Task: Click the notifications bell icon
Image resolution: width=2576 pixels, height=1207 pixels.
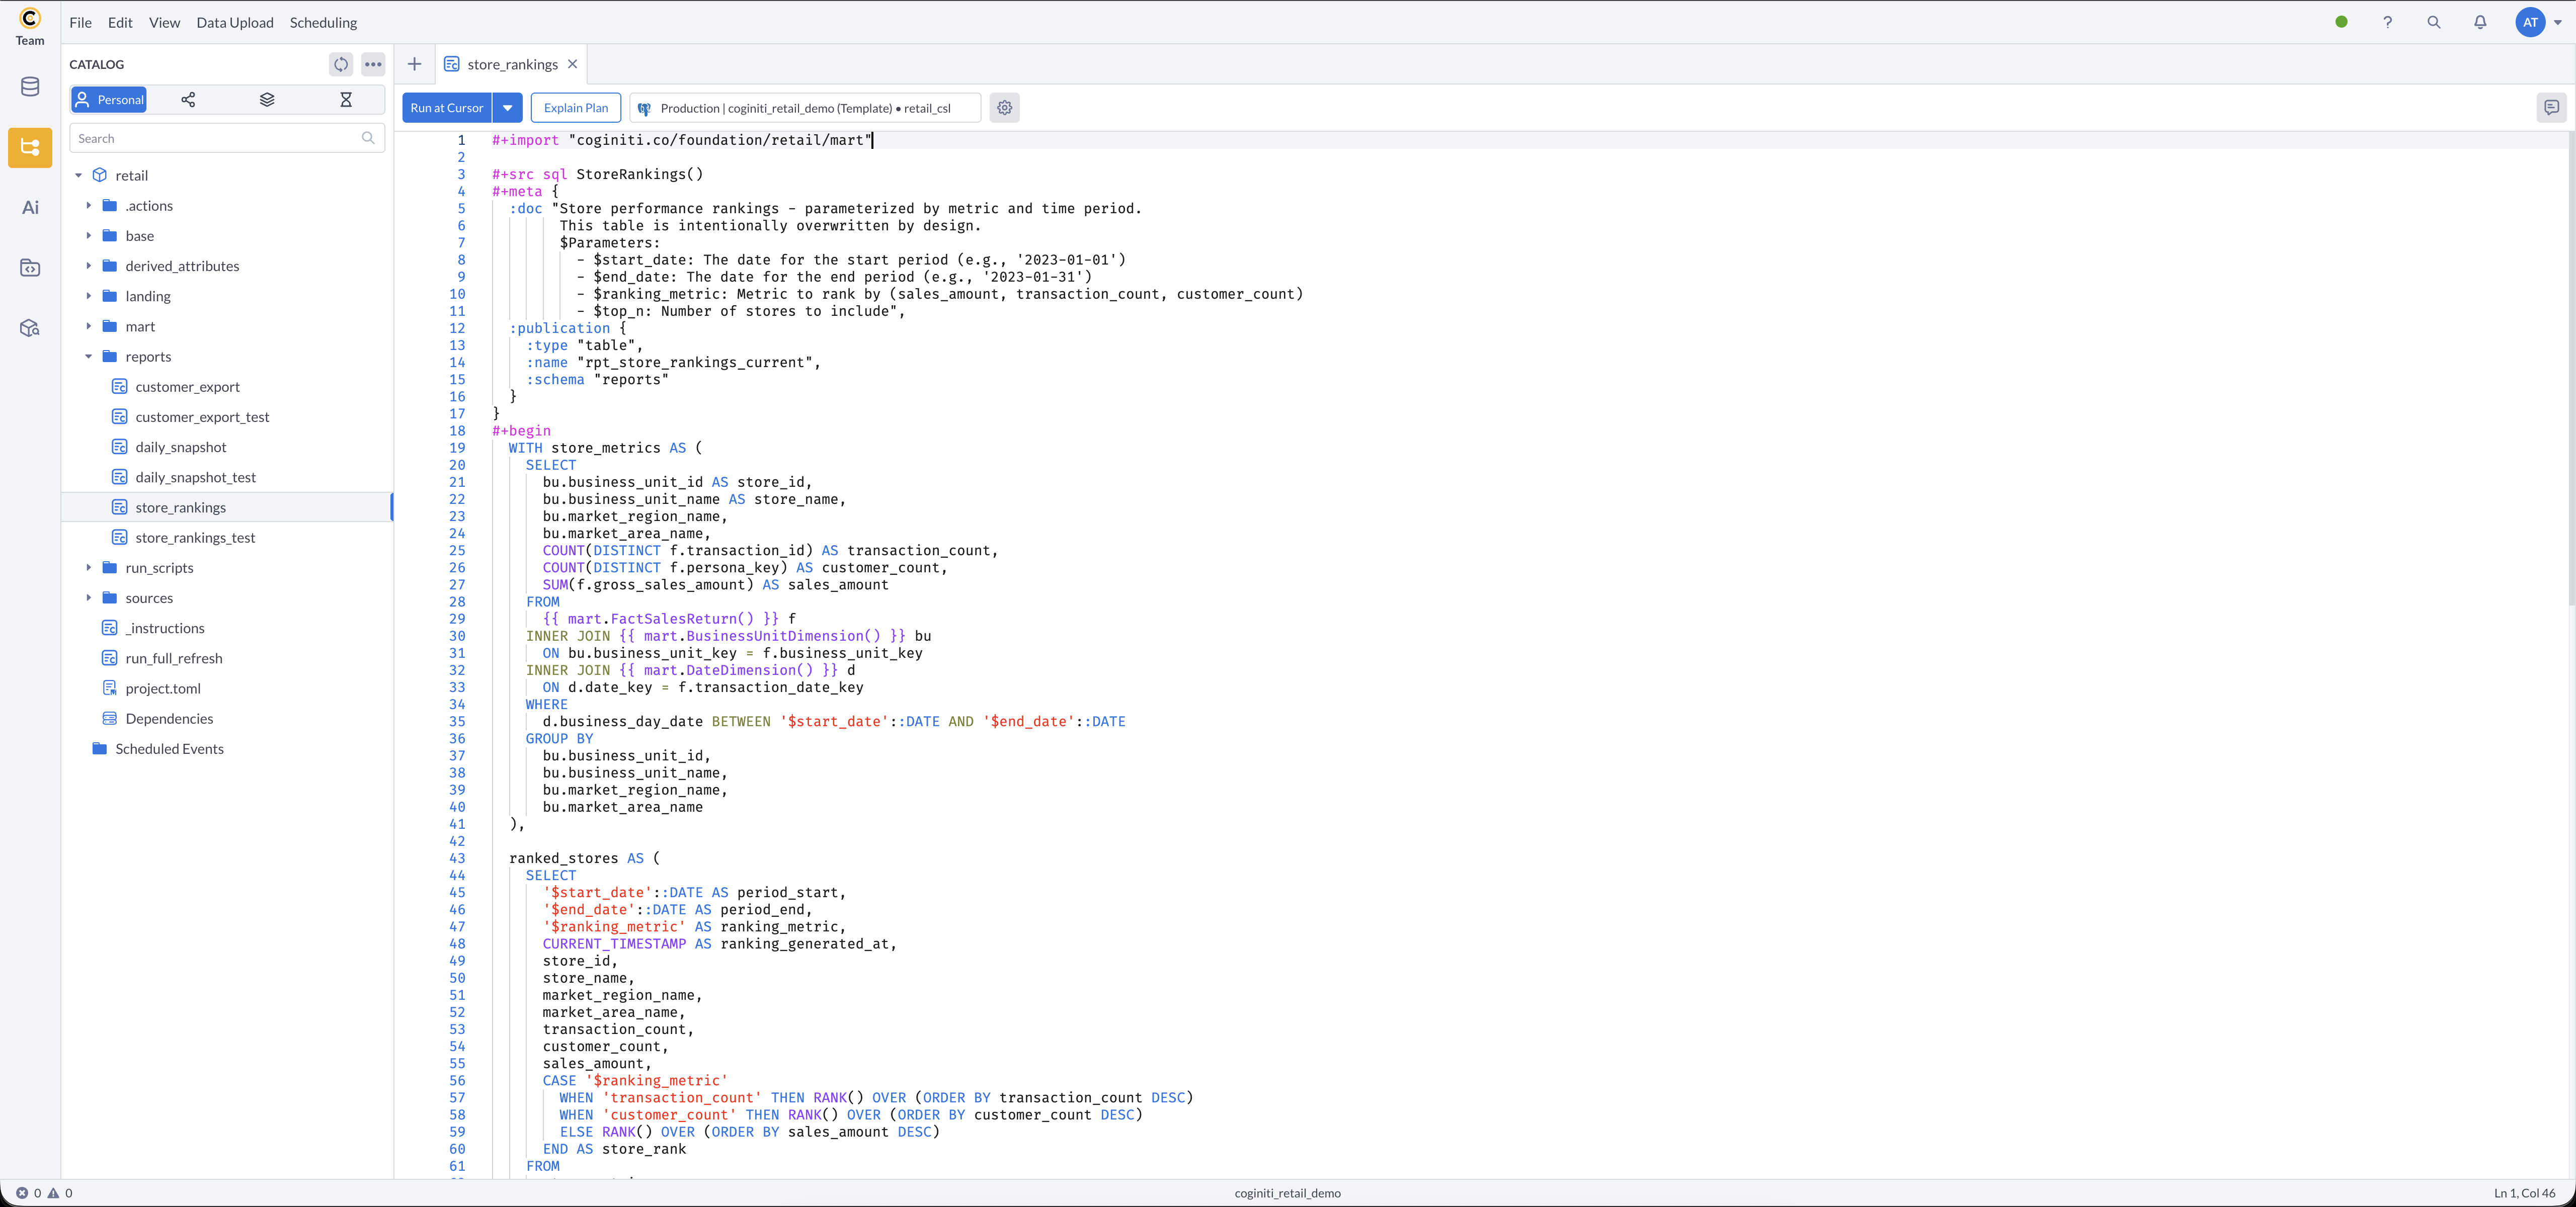Action: 2480,22
